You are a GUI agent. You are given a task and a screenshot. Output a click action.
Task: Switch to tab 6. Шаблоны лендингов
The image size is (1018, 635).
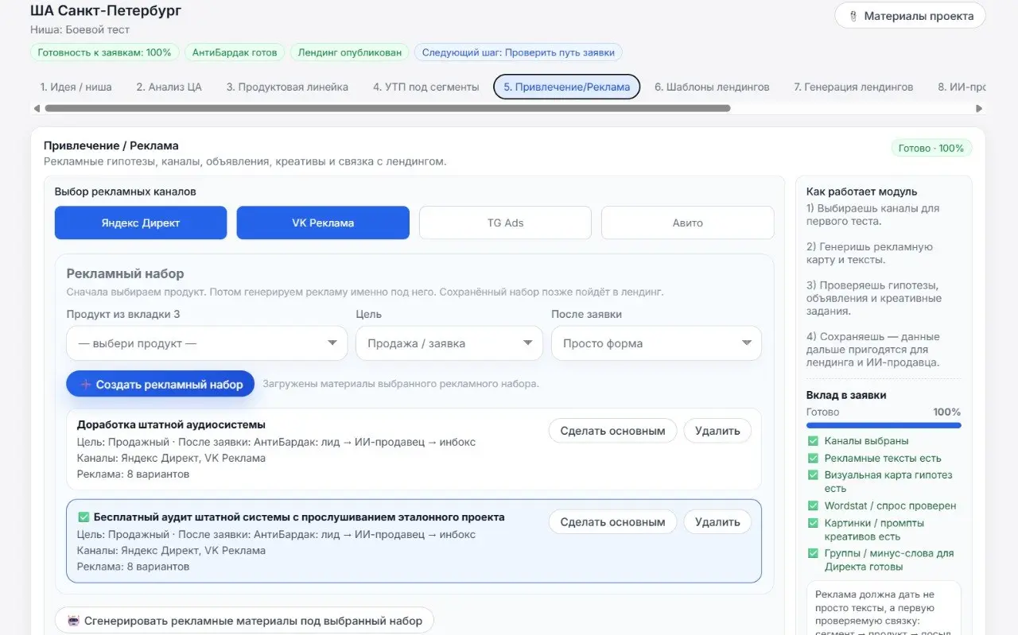click(712, 87)
